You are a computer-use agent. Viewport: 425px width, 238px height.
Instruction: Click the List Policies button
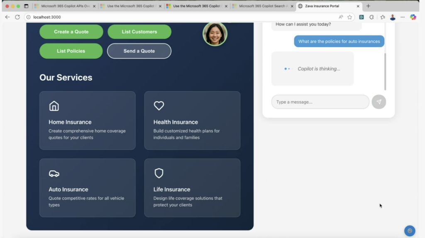(x=71, y=51)
